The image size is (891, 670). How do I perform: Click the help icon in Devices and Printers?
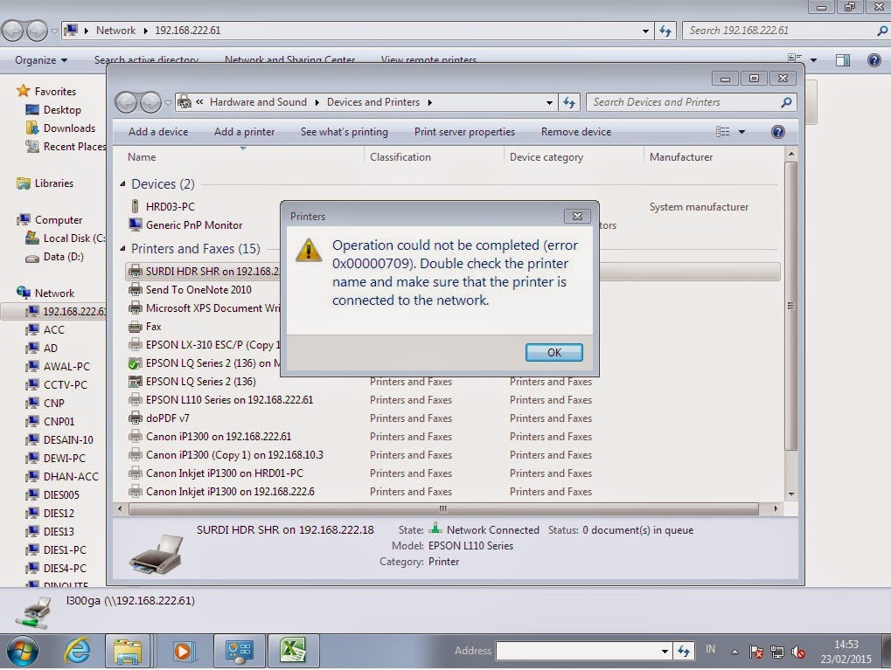click(778, 132)
